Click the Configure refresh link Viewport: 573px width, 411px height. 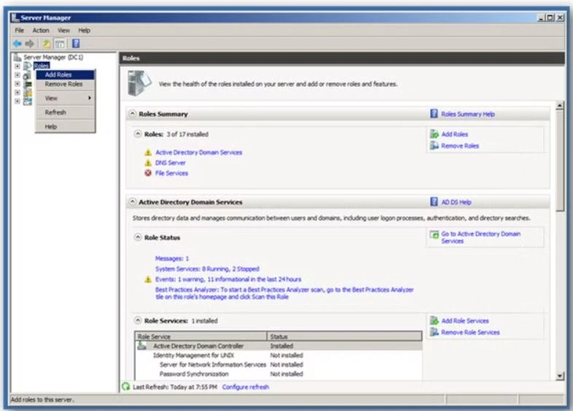[246, 387]
